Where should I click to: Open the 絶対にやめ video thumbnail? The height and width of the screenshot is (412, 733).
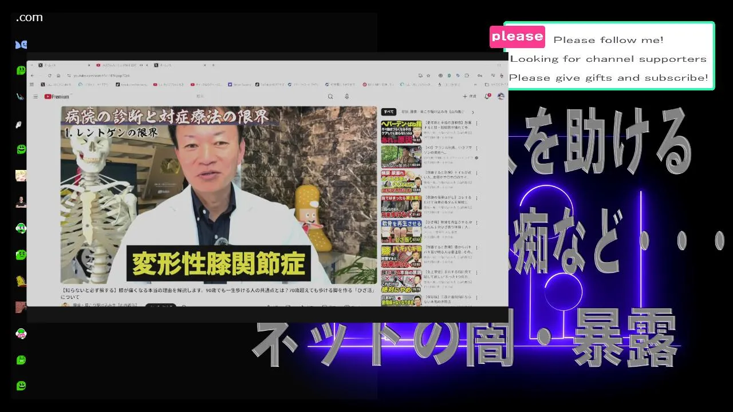pyautogui.click(x=401, y=281)
